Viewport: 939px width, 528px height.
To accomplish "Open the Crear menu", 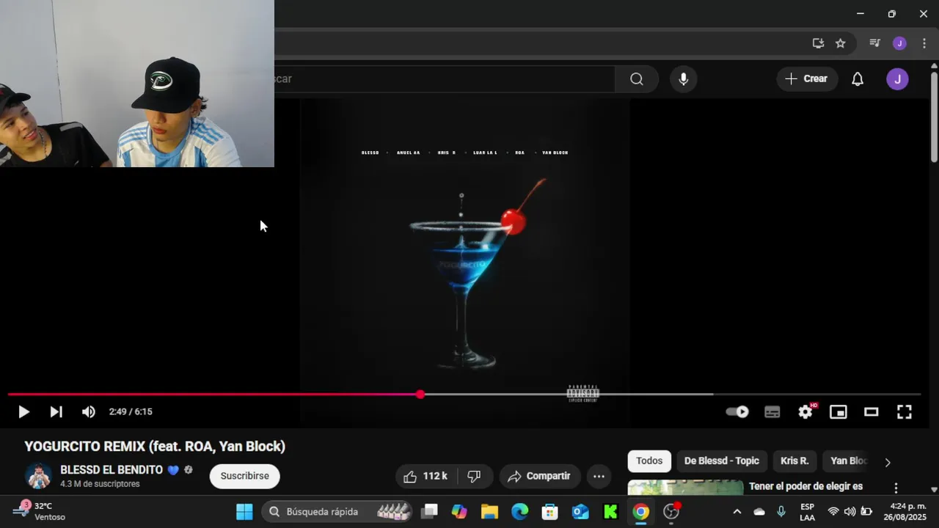I will click(807, 79).
